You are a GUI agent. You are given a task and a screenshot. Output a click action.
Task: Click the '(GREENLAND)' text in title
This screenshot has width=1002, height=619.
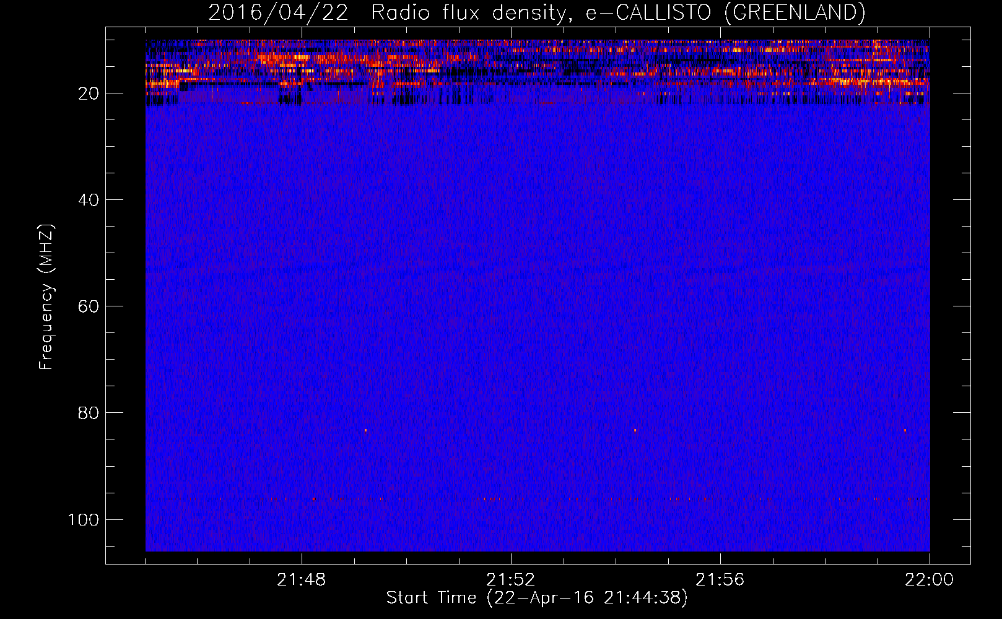tap(795, 12)
